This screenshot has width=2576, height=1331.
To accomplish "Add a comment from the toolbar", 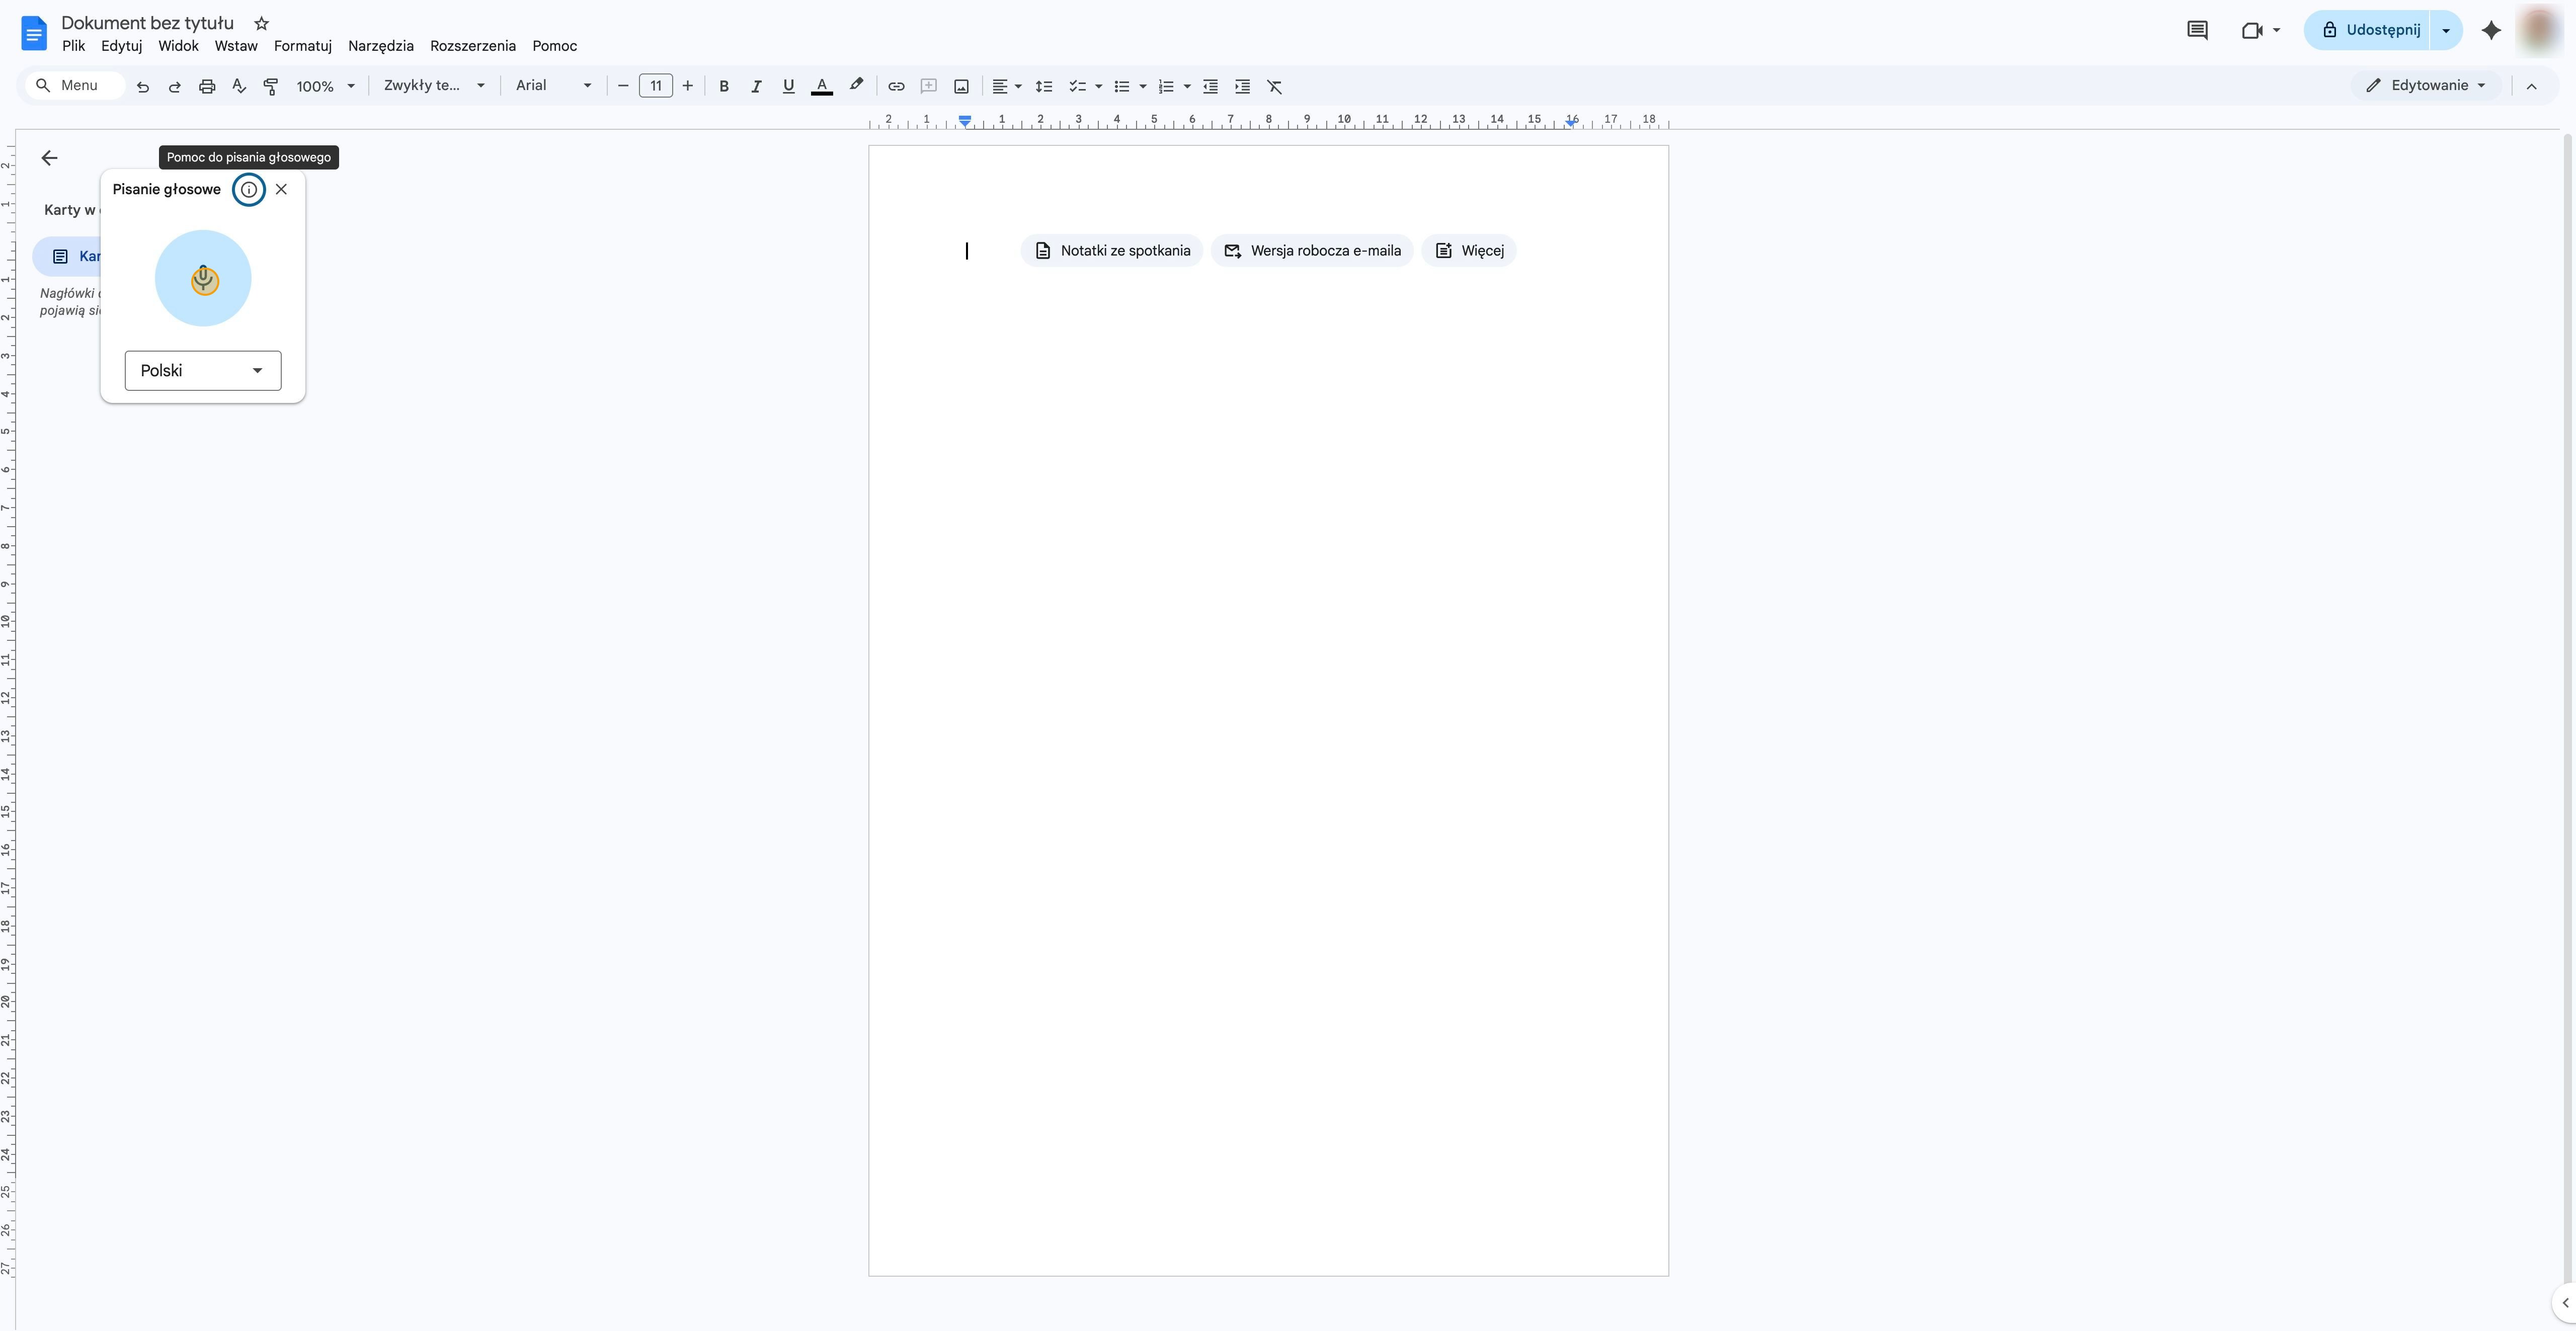I will tap(929, 86).
